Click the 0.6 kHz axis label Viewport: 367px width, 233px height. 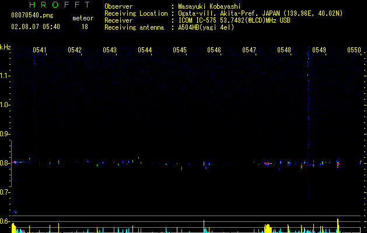5,221
